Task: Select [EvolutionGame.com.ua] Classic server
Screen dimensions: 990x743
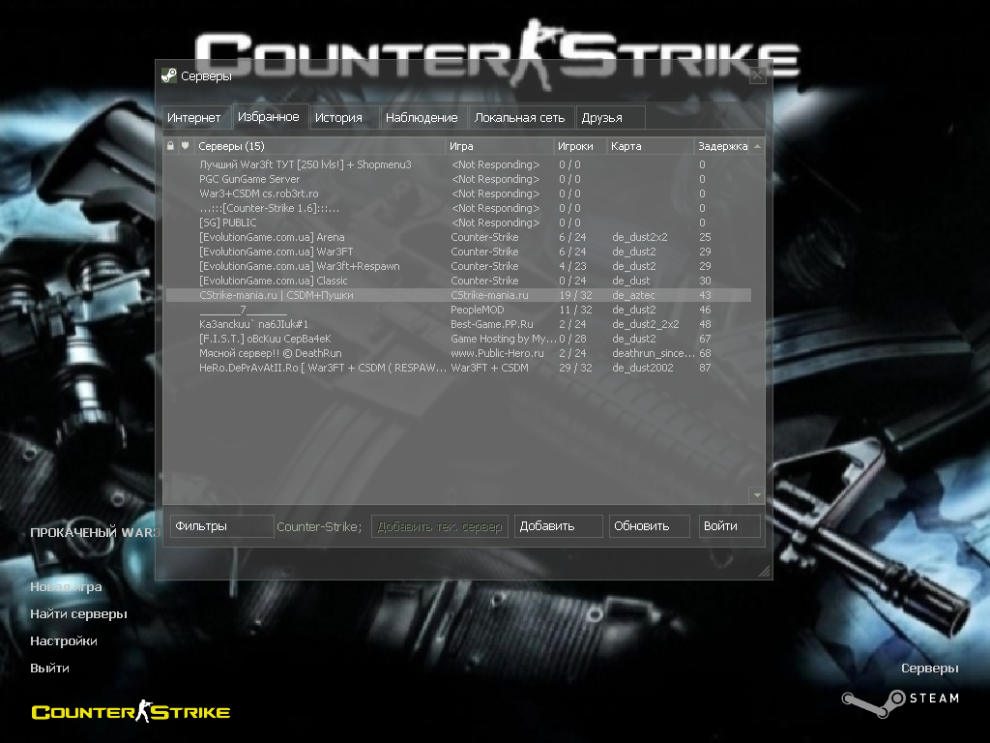Action: point(458,282)
